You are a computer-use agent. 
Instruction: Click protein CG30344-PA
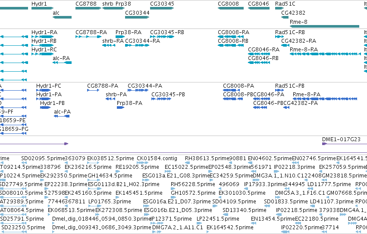pos(145,86)
